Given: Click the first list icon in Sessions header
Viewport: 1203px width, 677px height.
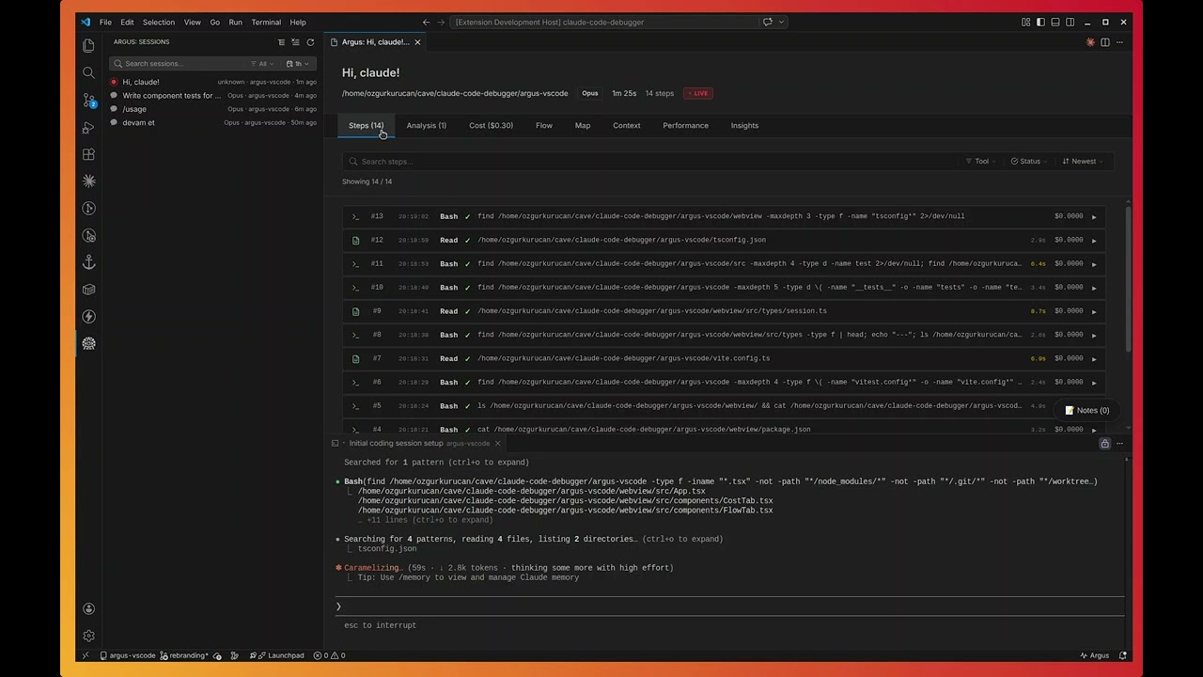Looking at the screenshot, I should point(281,42).
